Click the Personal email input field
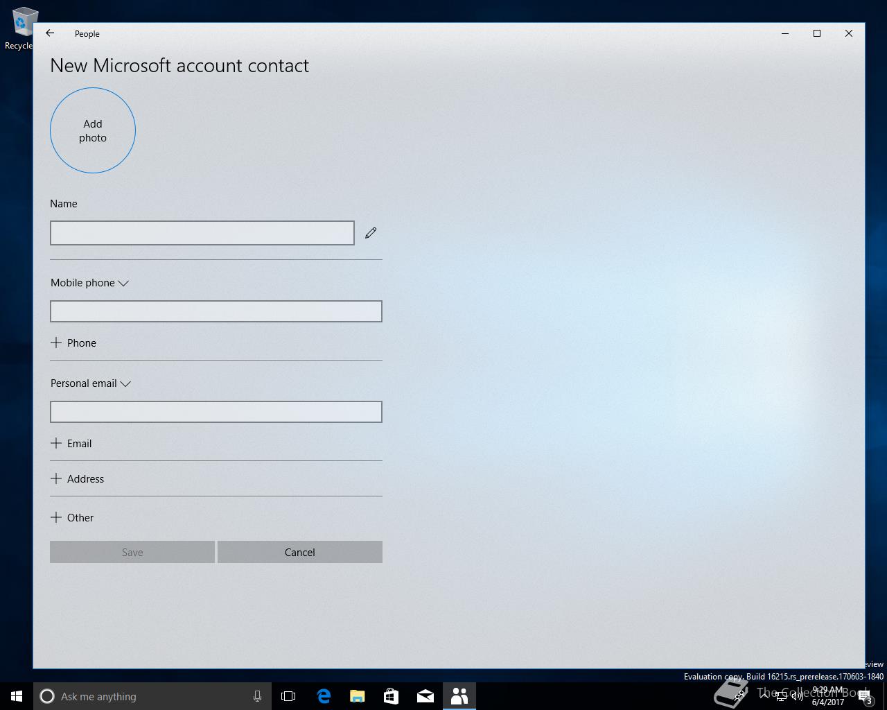 (x=216, y=412)
